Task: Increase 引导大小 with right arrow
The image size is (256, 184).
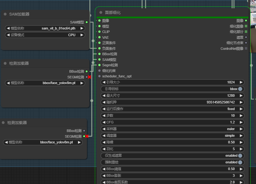Action: tap(241, 82)
